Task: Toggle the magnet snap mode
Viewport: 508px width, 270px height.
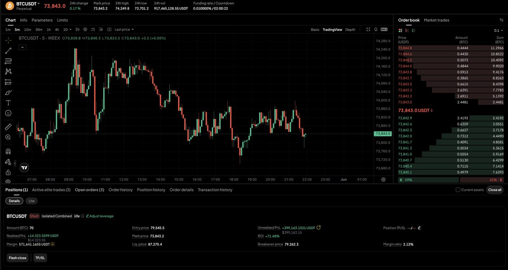Action: (x=8, y=151)
